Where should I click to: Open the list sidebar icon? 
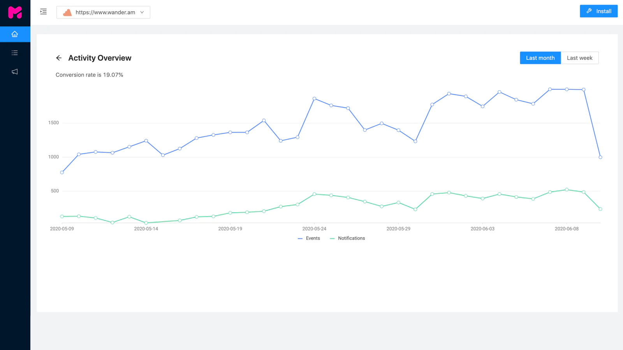pos(15,53)
